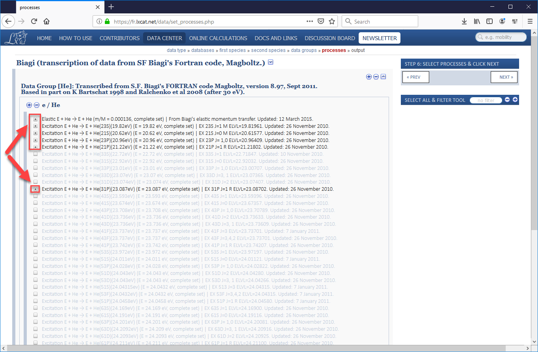Click the 'no filter' input field
Viewport: 538px width, 352px height.
[x=486, y=100]
